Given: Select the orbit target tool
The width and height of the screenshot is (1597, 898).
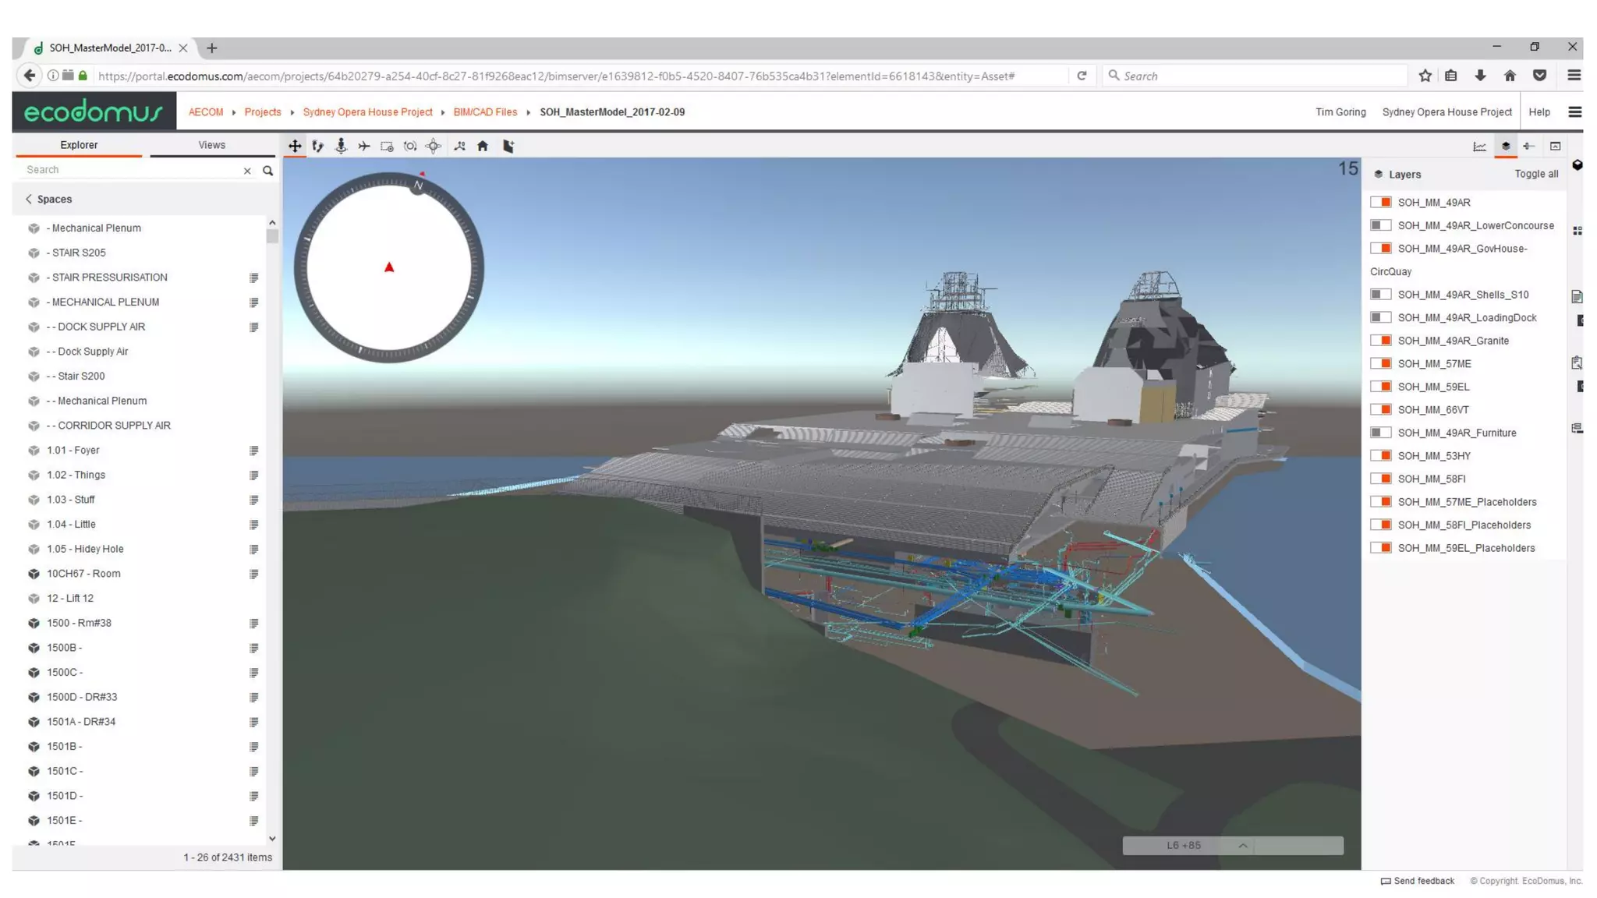Looking at the screenshot, I should pos(434,146).
